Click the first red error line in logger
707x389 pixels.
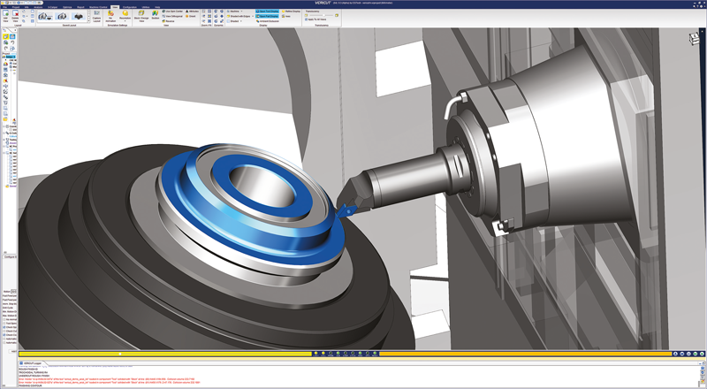(106, 379)
